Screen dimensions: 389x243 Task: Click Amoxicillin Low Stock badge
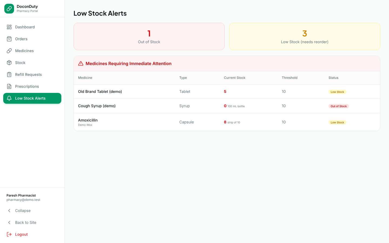[x=337, y=122]
